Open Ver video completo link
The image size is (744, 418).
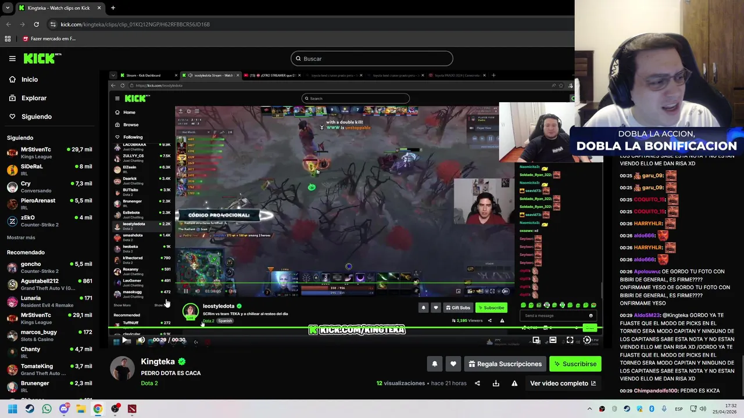coord(563,383)
